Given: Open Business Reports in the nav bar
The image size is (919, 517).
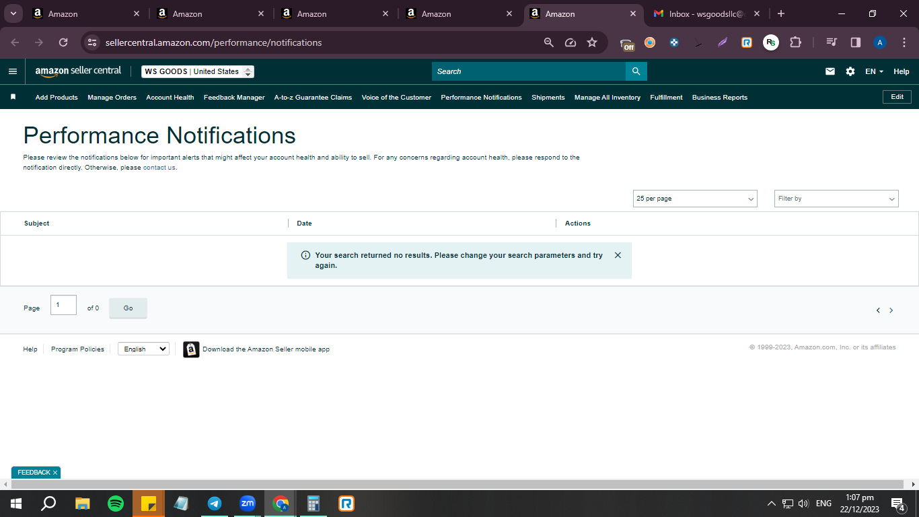Looking at the screenshot, I should coord(720,98).
